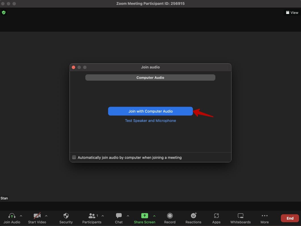Viewport: 301px width, 226px height.
Task: Expand video options arrow beside Start Video
Action: 46,216
